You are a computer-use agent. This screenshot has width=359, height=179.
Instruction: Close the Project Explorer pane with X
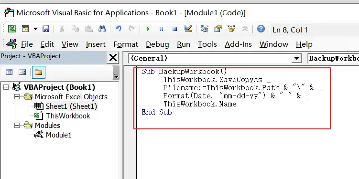[x=113, y=58]
